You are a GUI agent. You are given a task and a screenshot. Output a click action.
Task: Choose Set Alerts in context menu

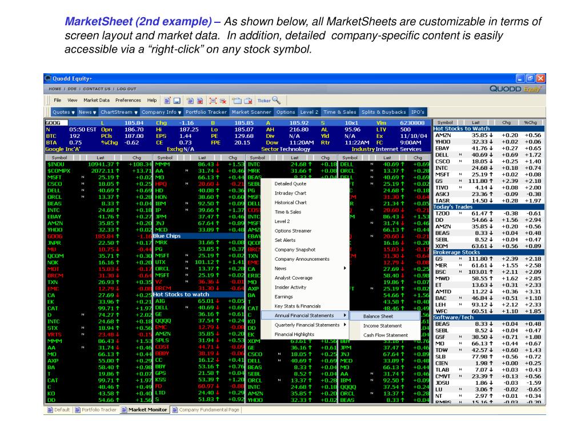pyautogui.click(x=285, y=240)
